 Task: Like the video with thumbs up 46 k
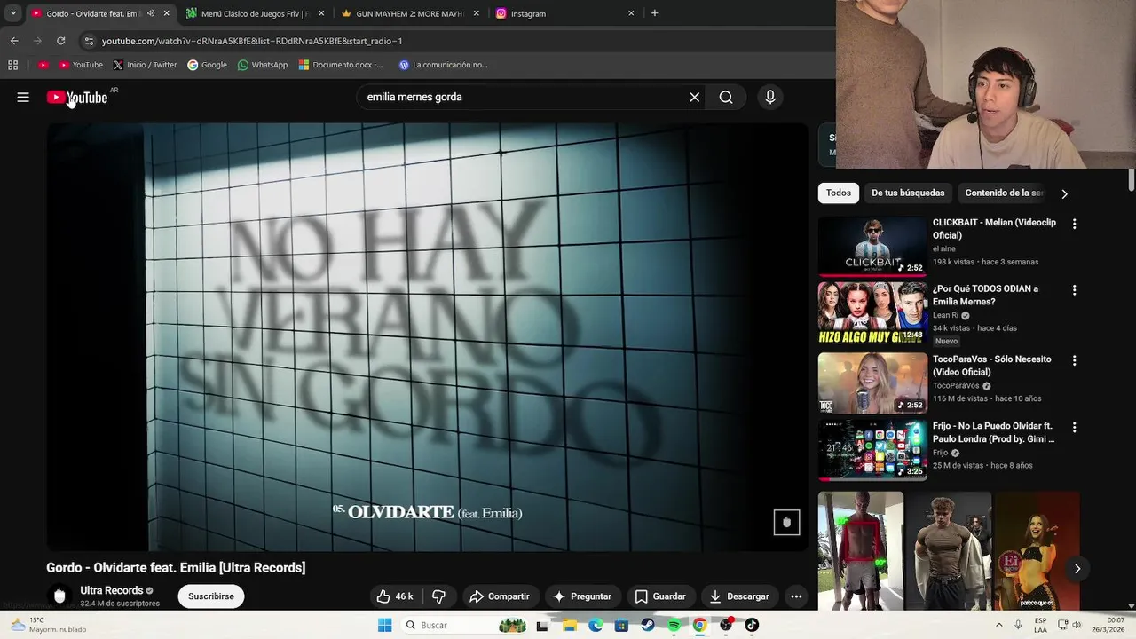pos(395,596)
